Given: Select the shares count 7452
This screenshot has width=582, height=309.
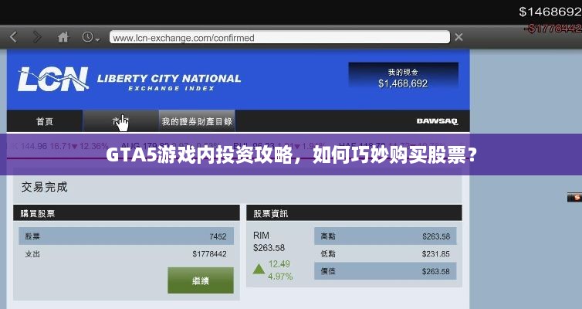Looking at the screenshot, I should [x=218, y=236].
